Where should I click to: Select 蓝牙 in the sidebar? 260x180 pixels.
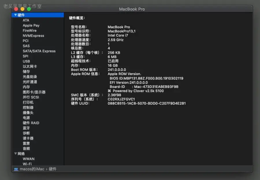26,128
